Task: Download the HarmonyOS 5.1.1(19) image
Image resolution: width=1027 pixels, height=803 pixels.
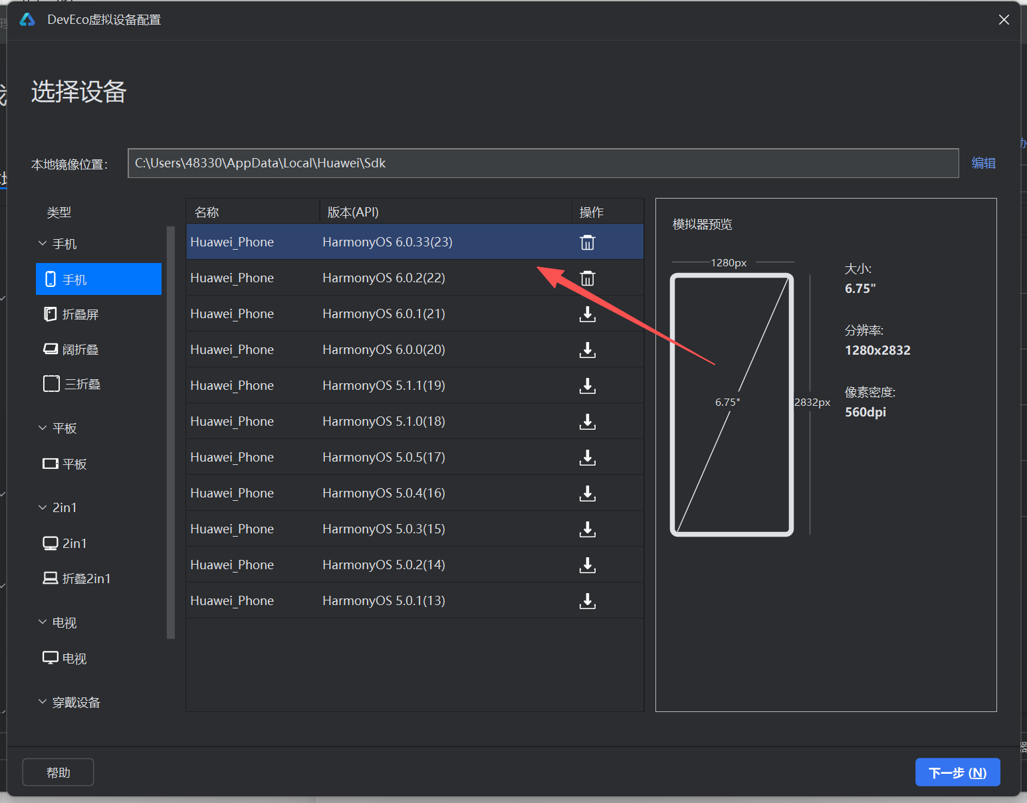Action: [588, 386]
